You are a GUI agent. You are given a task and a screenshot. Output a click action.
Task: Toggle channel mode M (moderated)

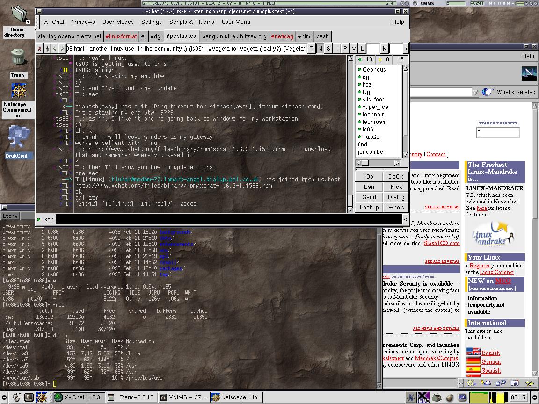tap(353, 49)
